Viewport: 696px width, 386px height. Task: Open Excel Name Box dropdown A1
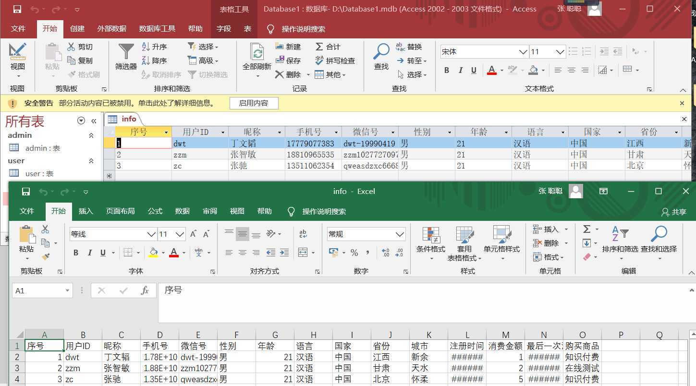(67, 290)
